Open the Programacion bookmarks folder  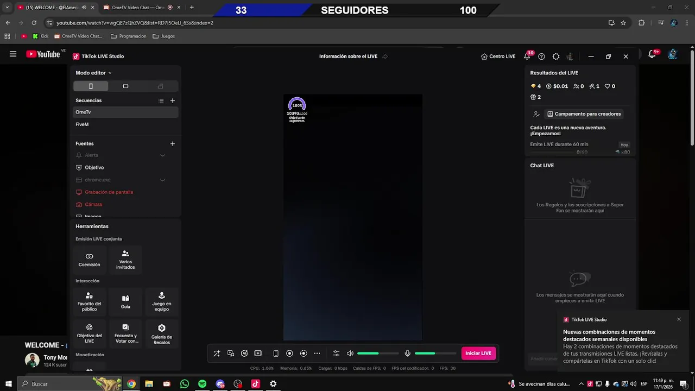(x=129, y=36)
